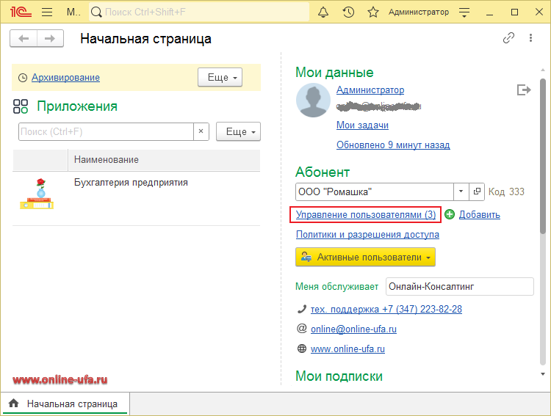Open the three-dot more options menu
The width and height of the screenshot is (551, 416).
(x=530, y=39)
